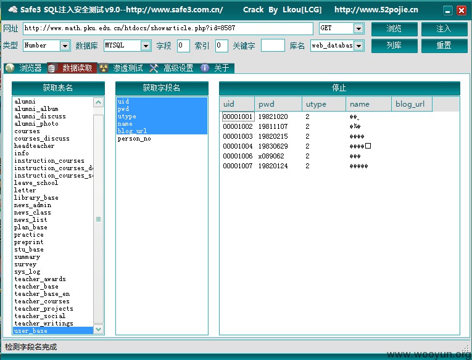Click the 字段 number input field

183,46
